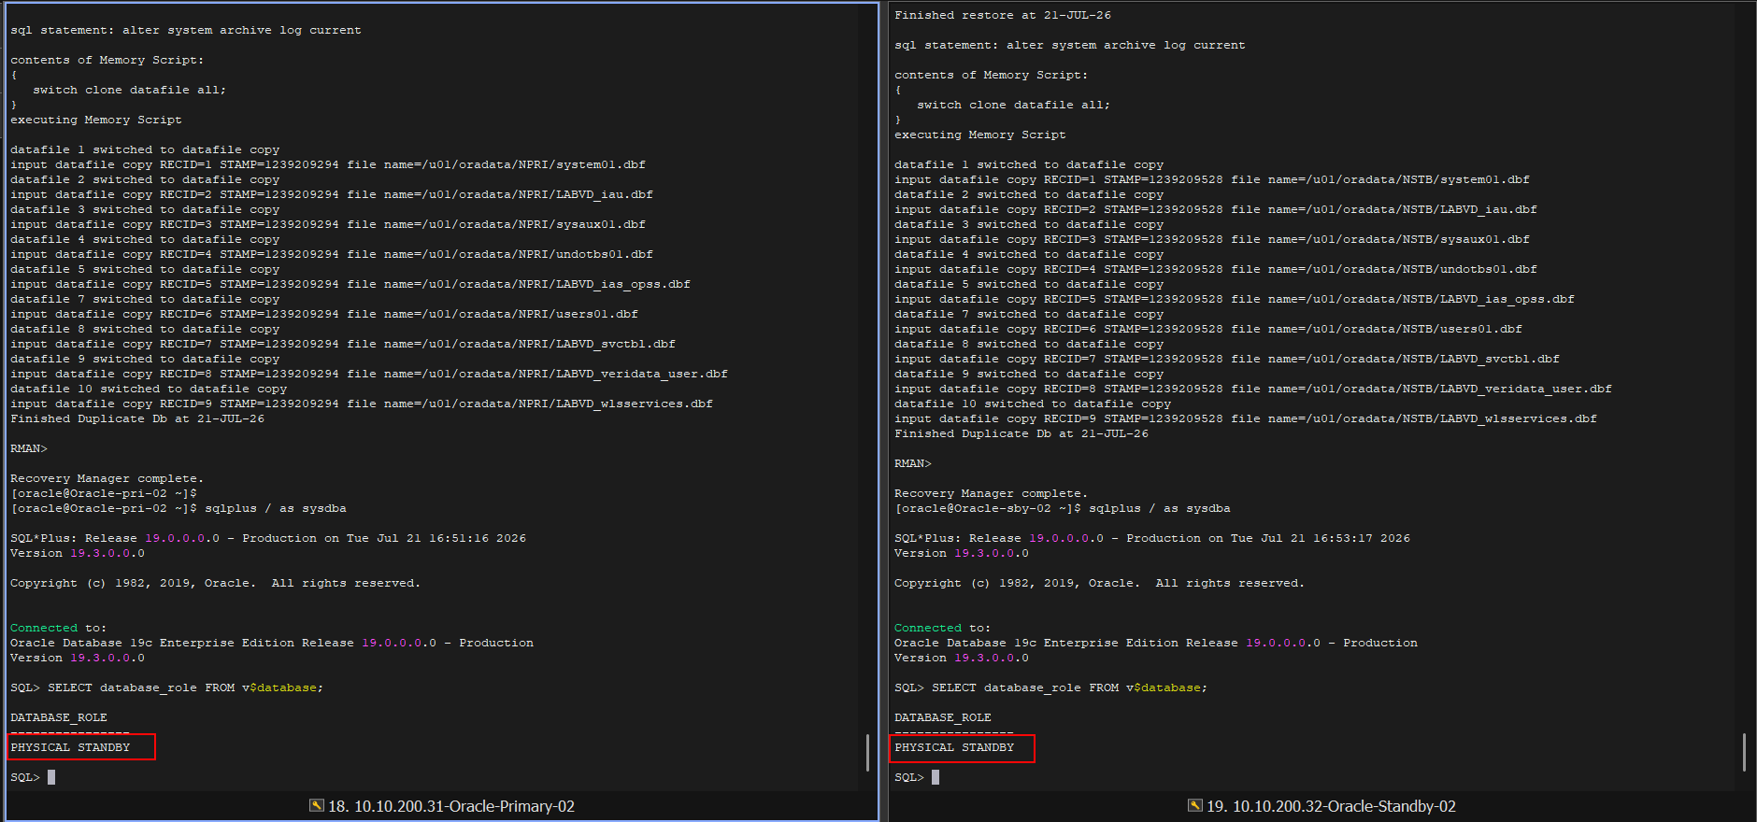Click 'Connected to:' line in Primary-02 terminal
The image size is (1757, 822).
tap(58, 628)
